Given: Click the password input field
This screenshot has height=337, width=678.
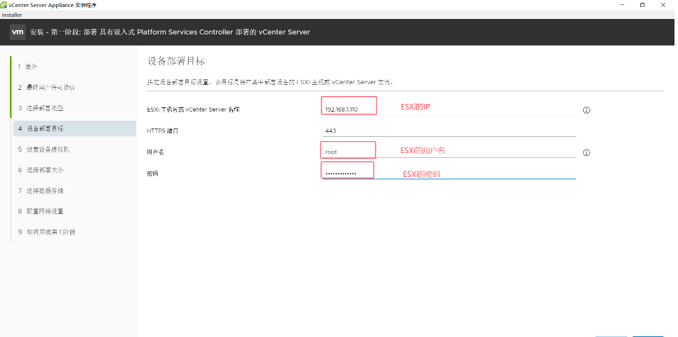Looking at the screenshot, I should (x=449, y=173).
